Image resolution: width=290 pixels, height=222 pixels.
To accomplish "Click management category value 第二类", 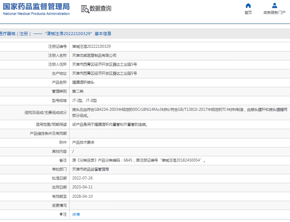I will tap(77, 91).
